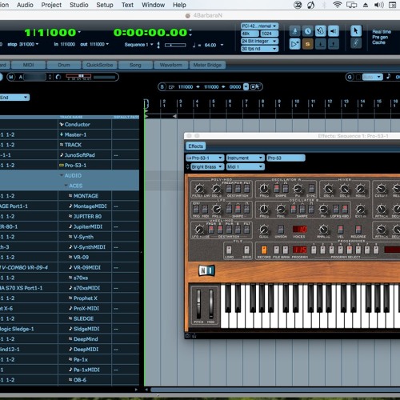400x400 pixels.
Task: Click the mixer NOISE knob
Action: (x=360, y=189)
